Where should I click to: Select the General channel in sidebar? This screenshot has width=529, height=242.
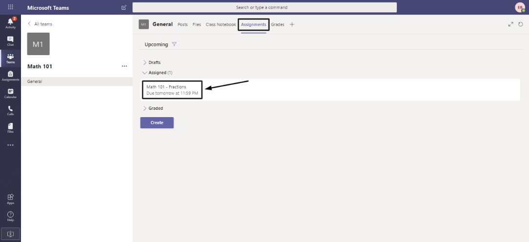click(77, 81)
